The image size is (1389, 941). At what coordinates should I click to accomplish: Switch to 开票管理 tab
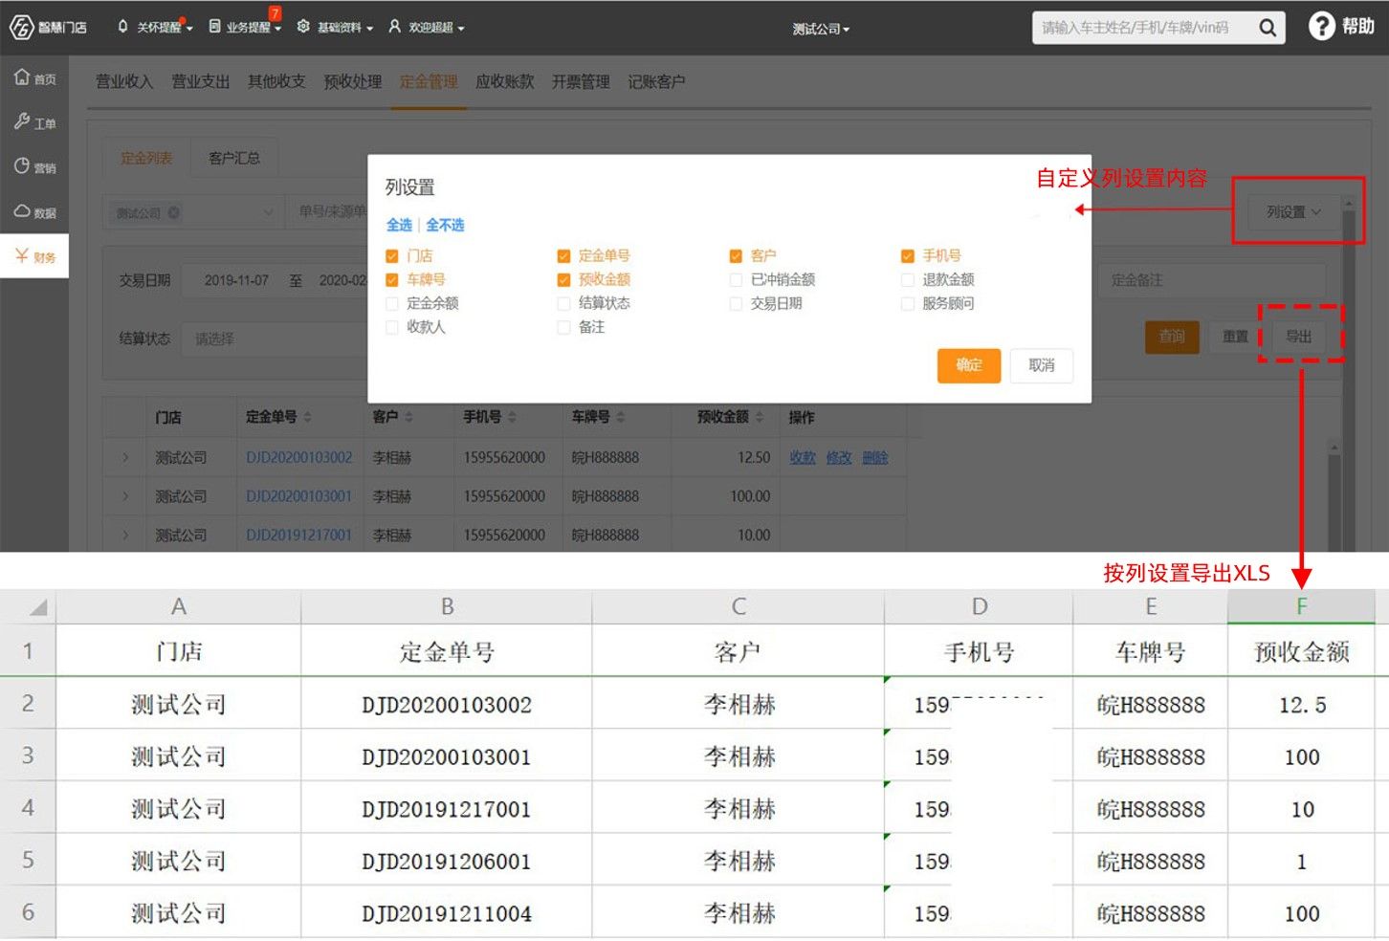581,82
